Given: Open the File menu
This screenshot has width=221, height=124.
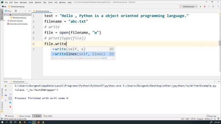Looking at the screenshot, I should coord(6,2).
